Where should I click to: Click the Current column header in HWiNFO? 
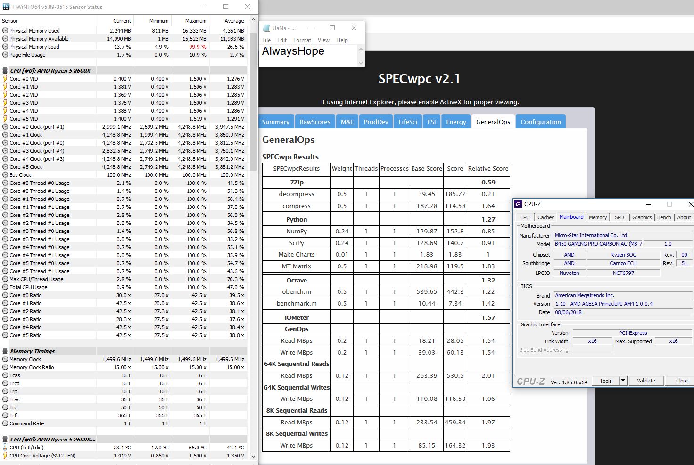tap(115, 21)
